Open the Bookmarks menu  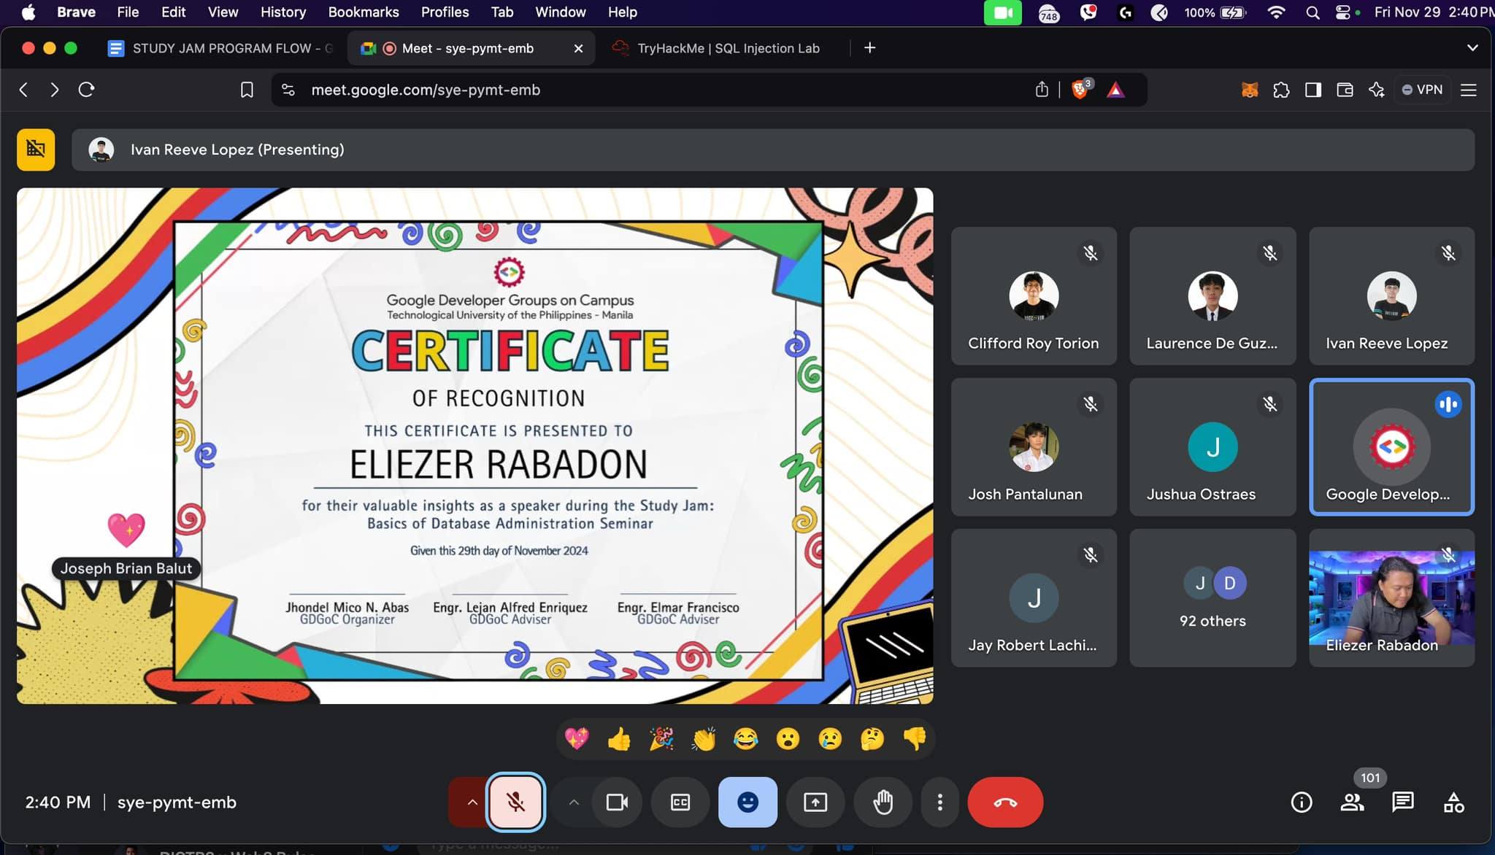point(364,12)
